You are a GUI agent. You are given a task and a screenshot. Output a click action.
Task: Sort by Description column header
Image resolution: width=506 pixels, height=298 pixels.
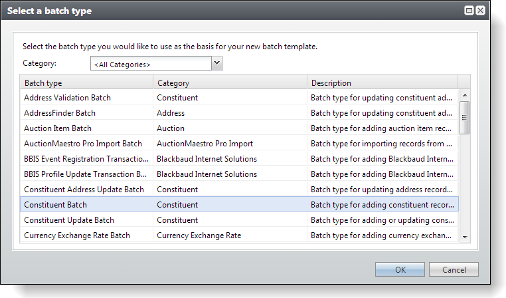click(x=382, y=82)
